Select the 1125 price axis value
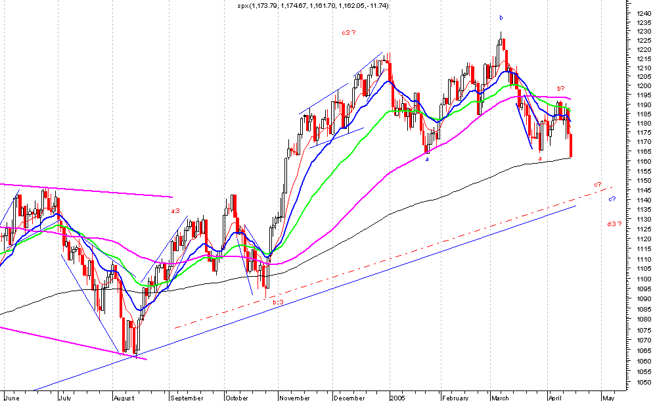This screenshot has height=401, width=653. pos(644,229)
